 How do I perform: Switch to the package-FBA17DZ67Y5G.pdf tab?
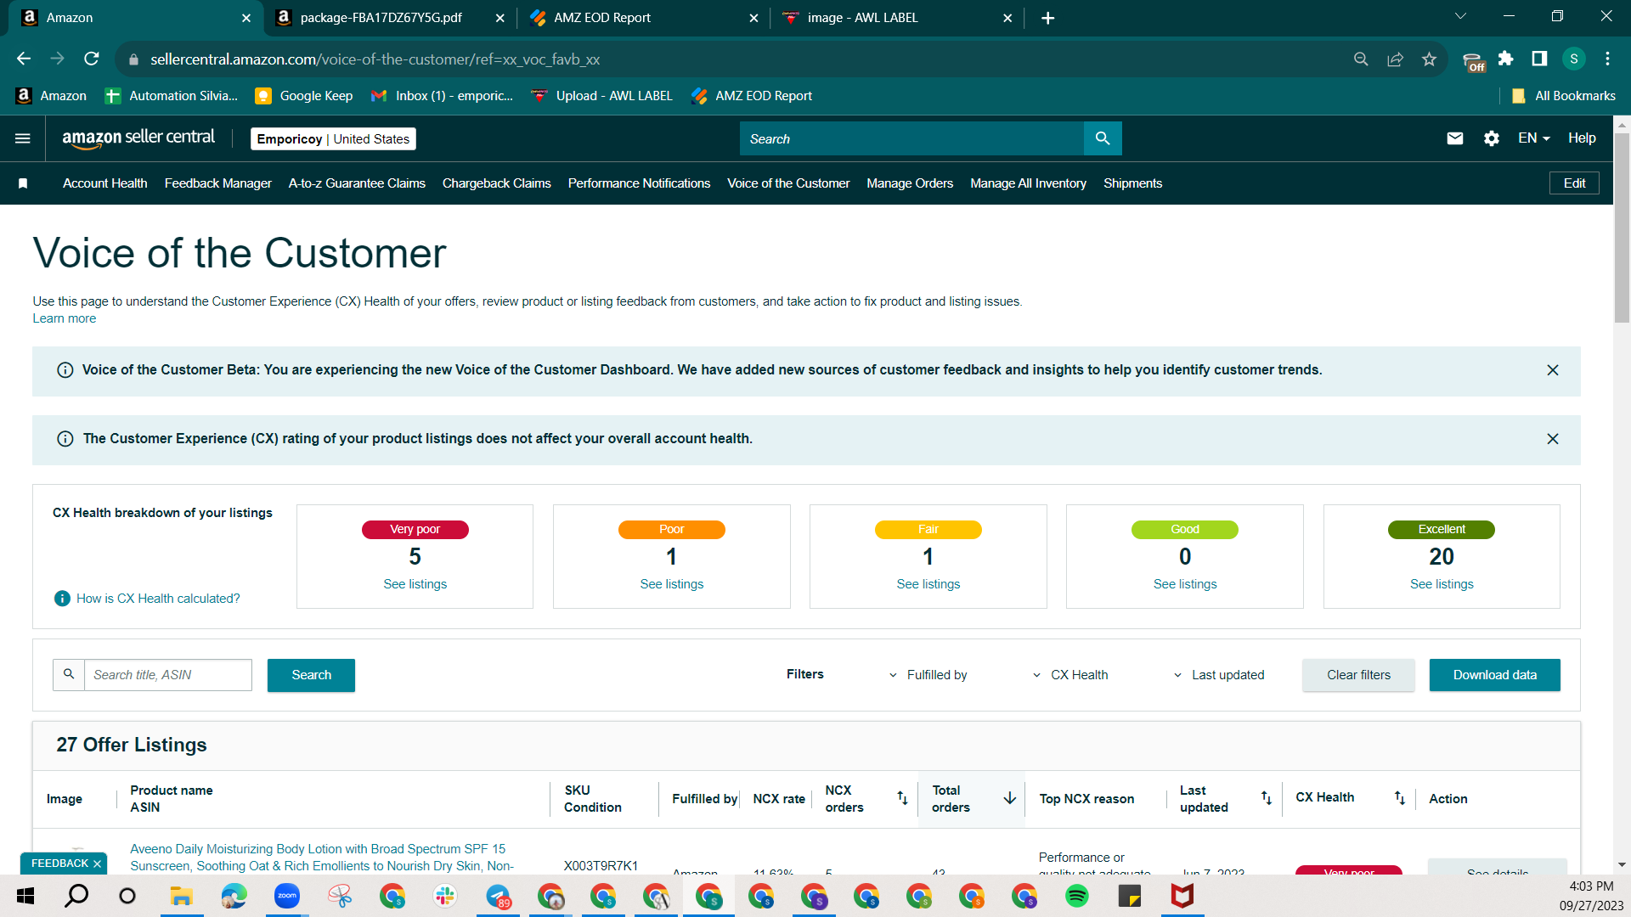(x=390, y=18)
